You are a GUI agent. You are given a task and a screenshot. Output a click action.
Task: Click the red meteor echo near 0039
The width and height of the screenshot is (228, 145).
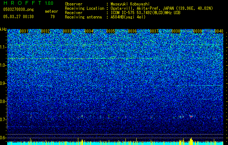pos(191,116)
